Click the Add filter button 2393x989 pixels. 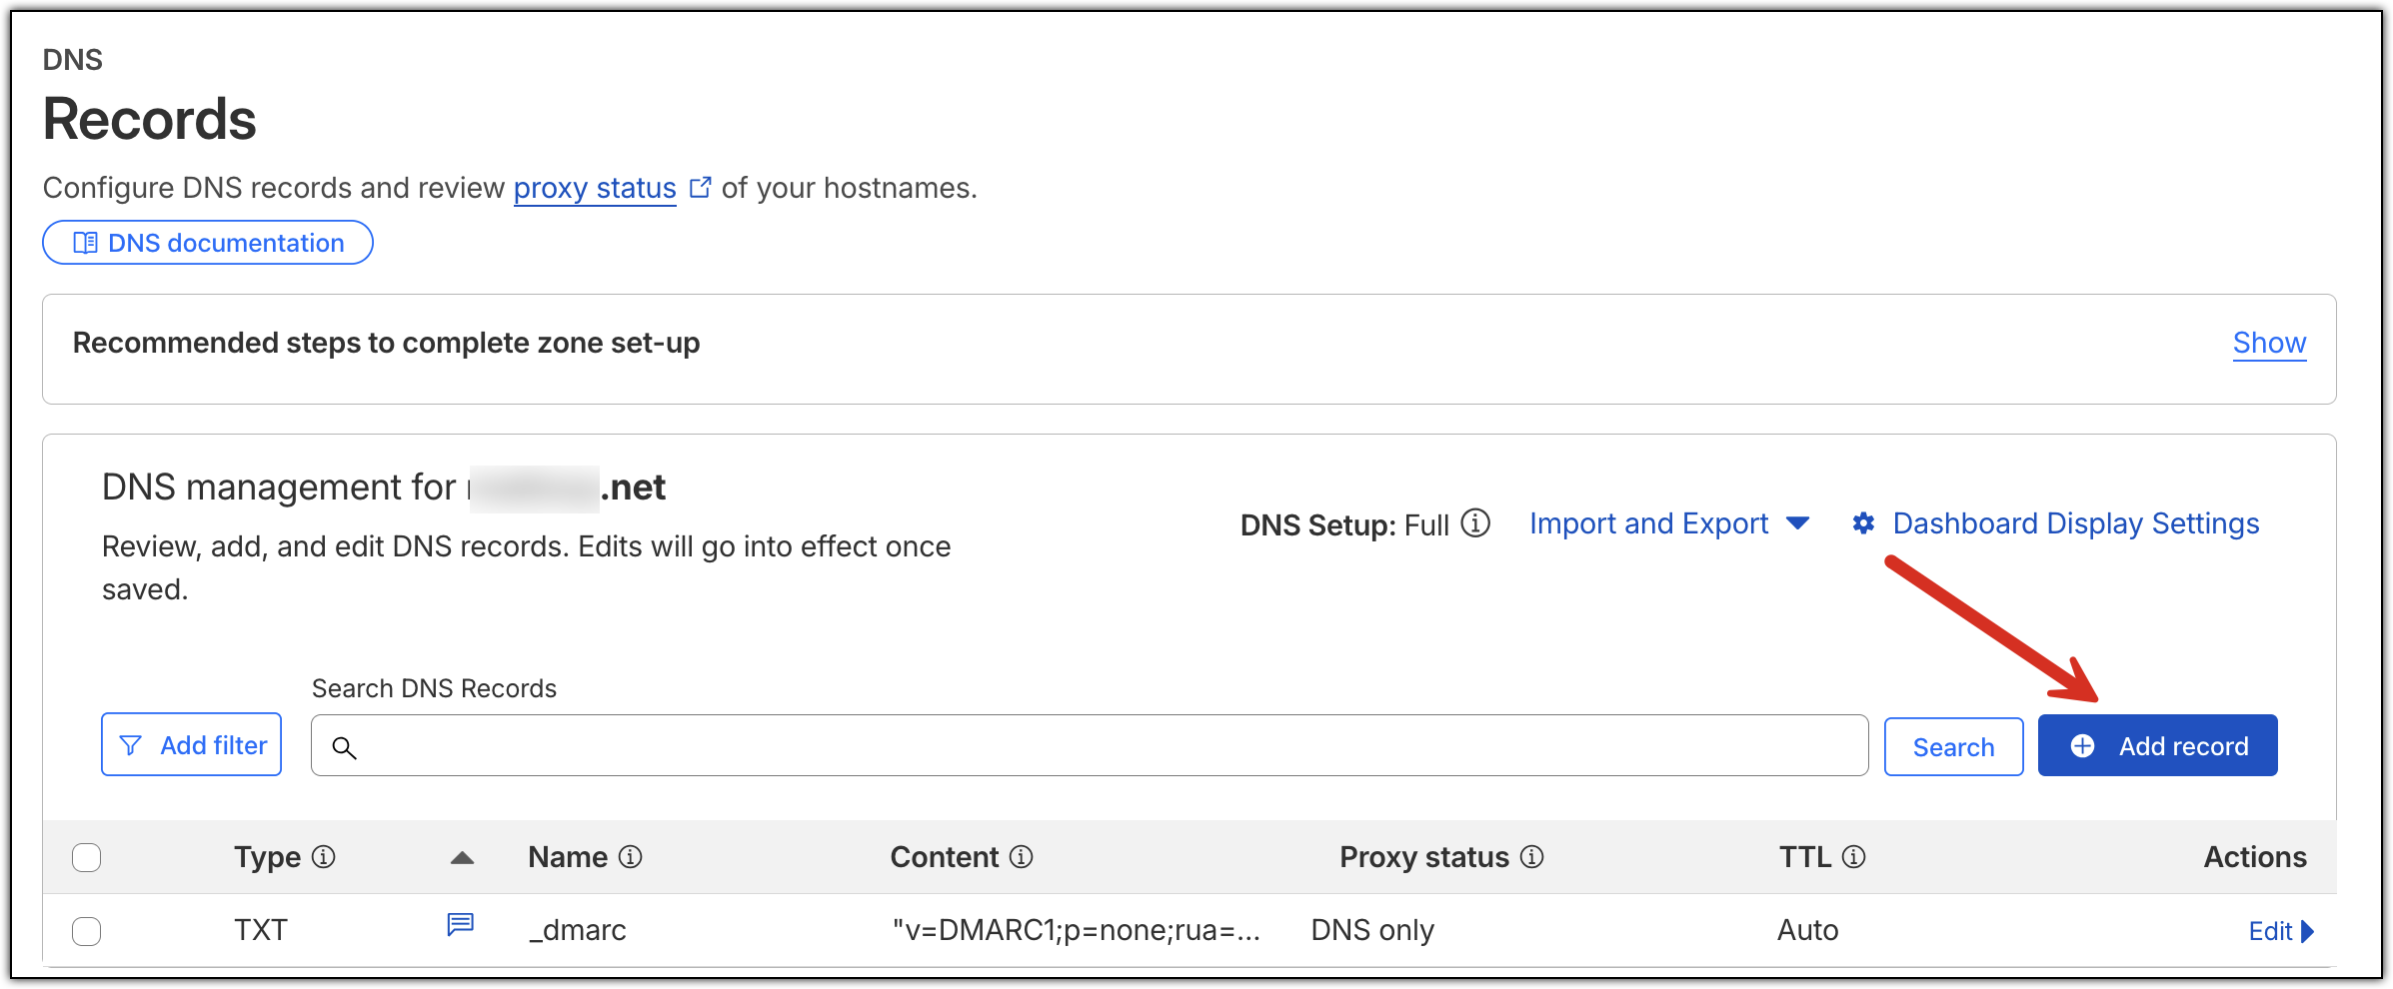pyautogui.click(x=192, y=745)
